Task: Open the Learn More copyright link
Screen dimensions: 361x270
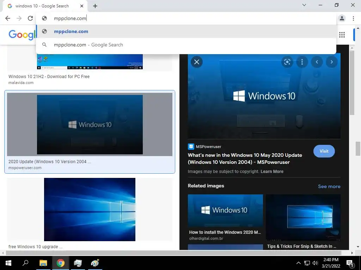Action: tap(272, 172)
